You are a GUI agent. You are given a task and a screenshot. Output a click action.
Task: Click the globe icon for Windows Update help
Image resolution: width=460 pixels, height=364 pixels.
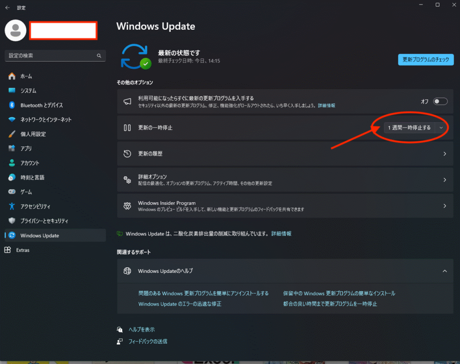coord(127,271)
